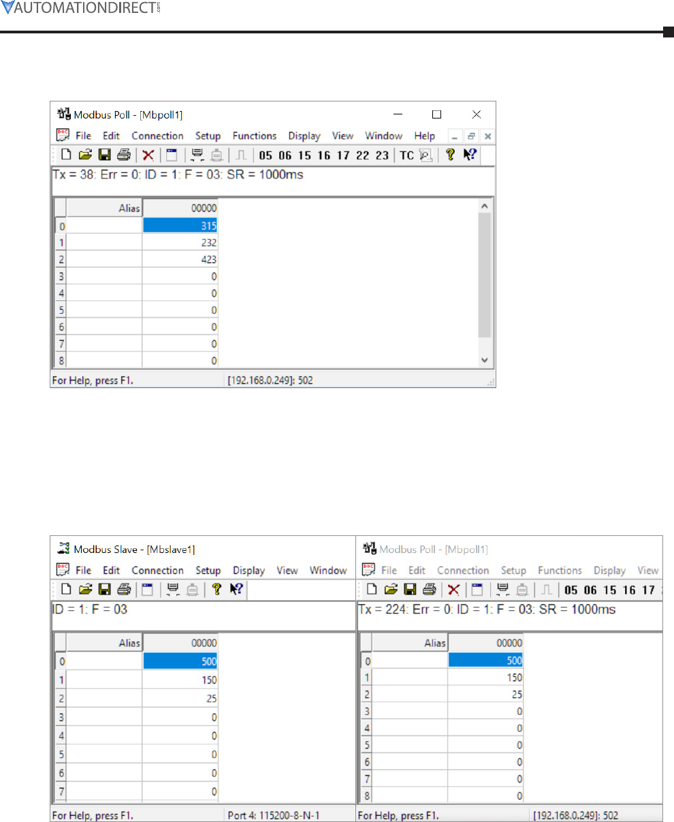Click function 05 button in top Modbus Poll toolbar
The image size is (674, 822).
(x=265, y=155)
